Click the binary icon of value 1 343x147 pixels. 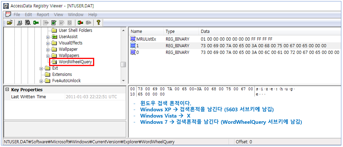[133, 46]
